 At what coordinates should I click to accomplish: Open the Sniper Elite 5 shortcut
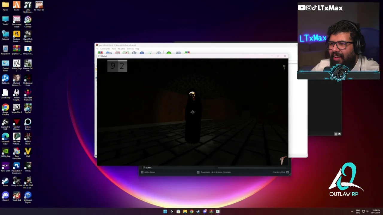click(x=16, y=108)
